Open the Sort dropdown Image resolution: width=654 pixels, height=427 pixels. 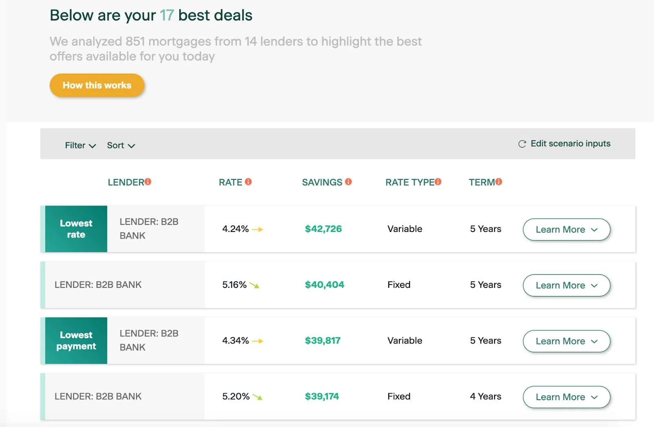click(x=121, y=146)
